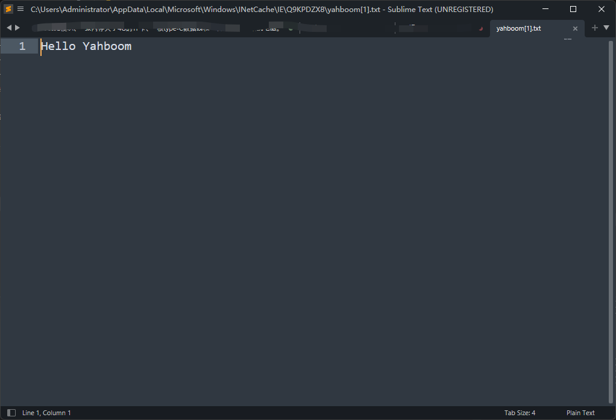Place cursor in the word Yahboom
Image resolution: width=616 pixels, height=420 pixels.
[x=107, y=46]
